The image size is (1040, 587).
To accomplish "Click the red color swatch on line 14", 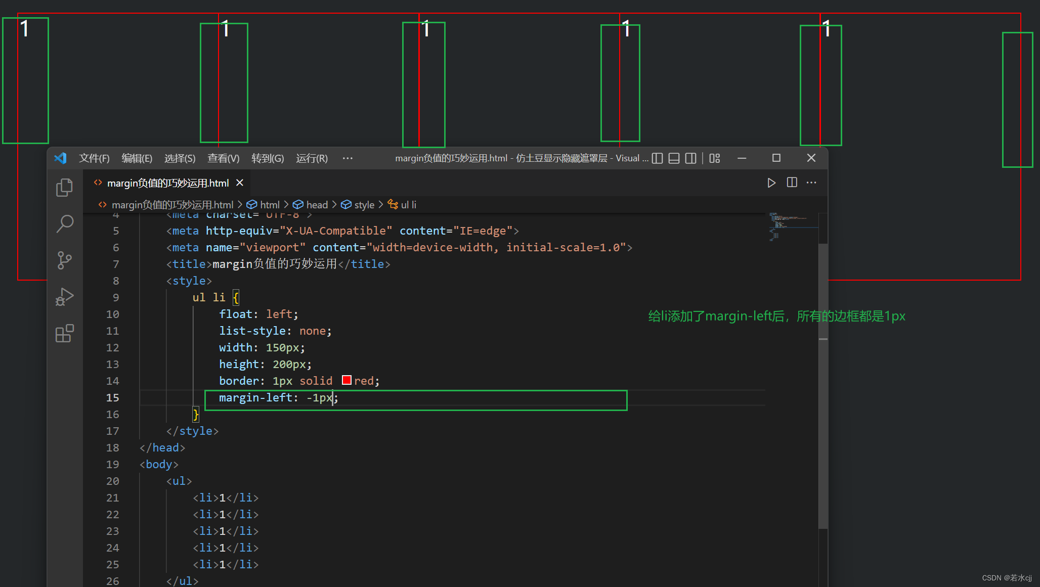I will pos(346,380).
